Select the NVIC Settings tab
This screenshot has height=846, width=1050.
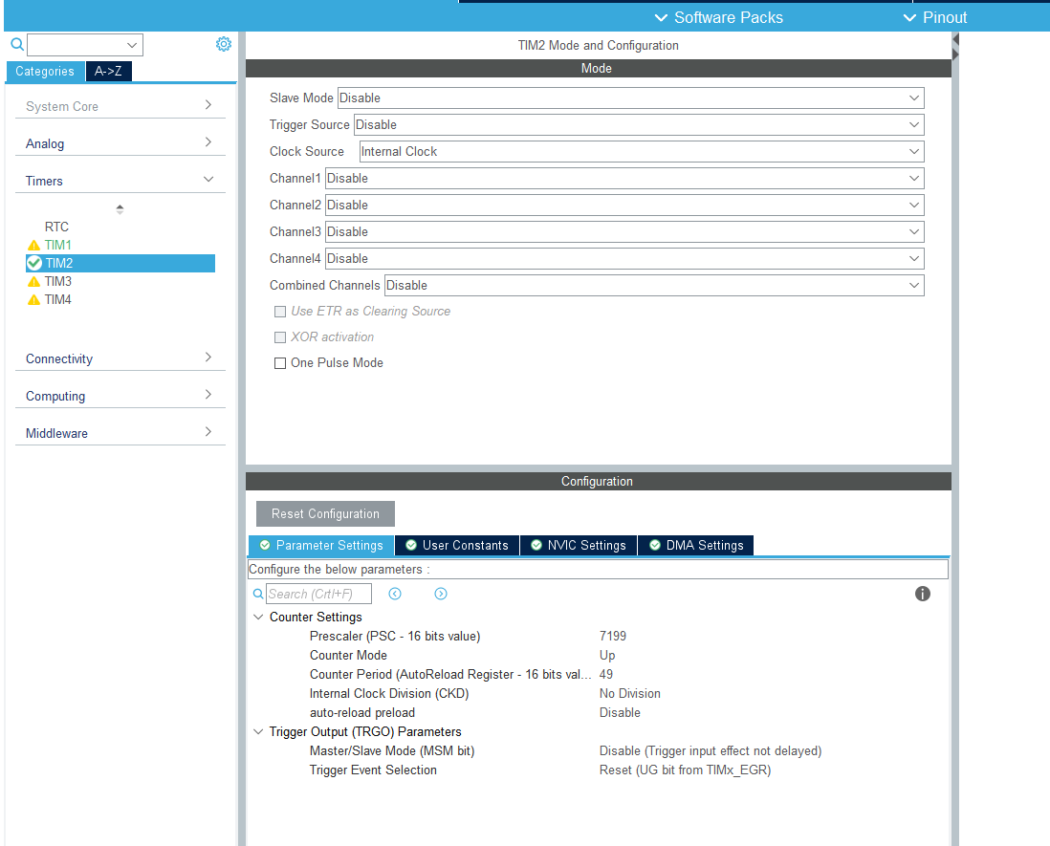pos(579,546)
